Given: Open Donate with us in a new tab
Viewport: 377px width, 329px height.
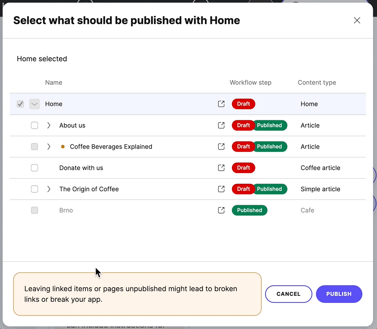Looking at the screenshot, I should pos(221,168).
